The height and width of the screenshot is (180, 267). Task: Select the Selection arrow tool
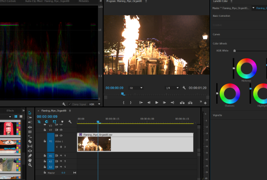(30, 113)
